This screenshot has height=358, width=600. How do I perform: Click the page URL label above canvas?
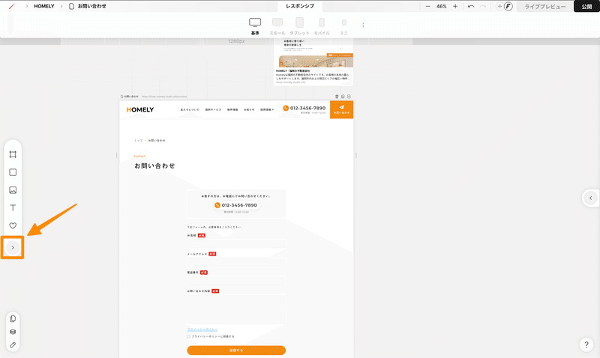[x=164, y=97]
